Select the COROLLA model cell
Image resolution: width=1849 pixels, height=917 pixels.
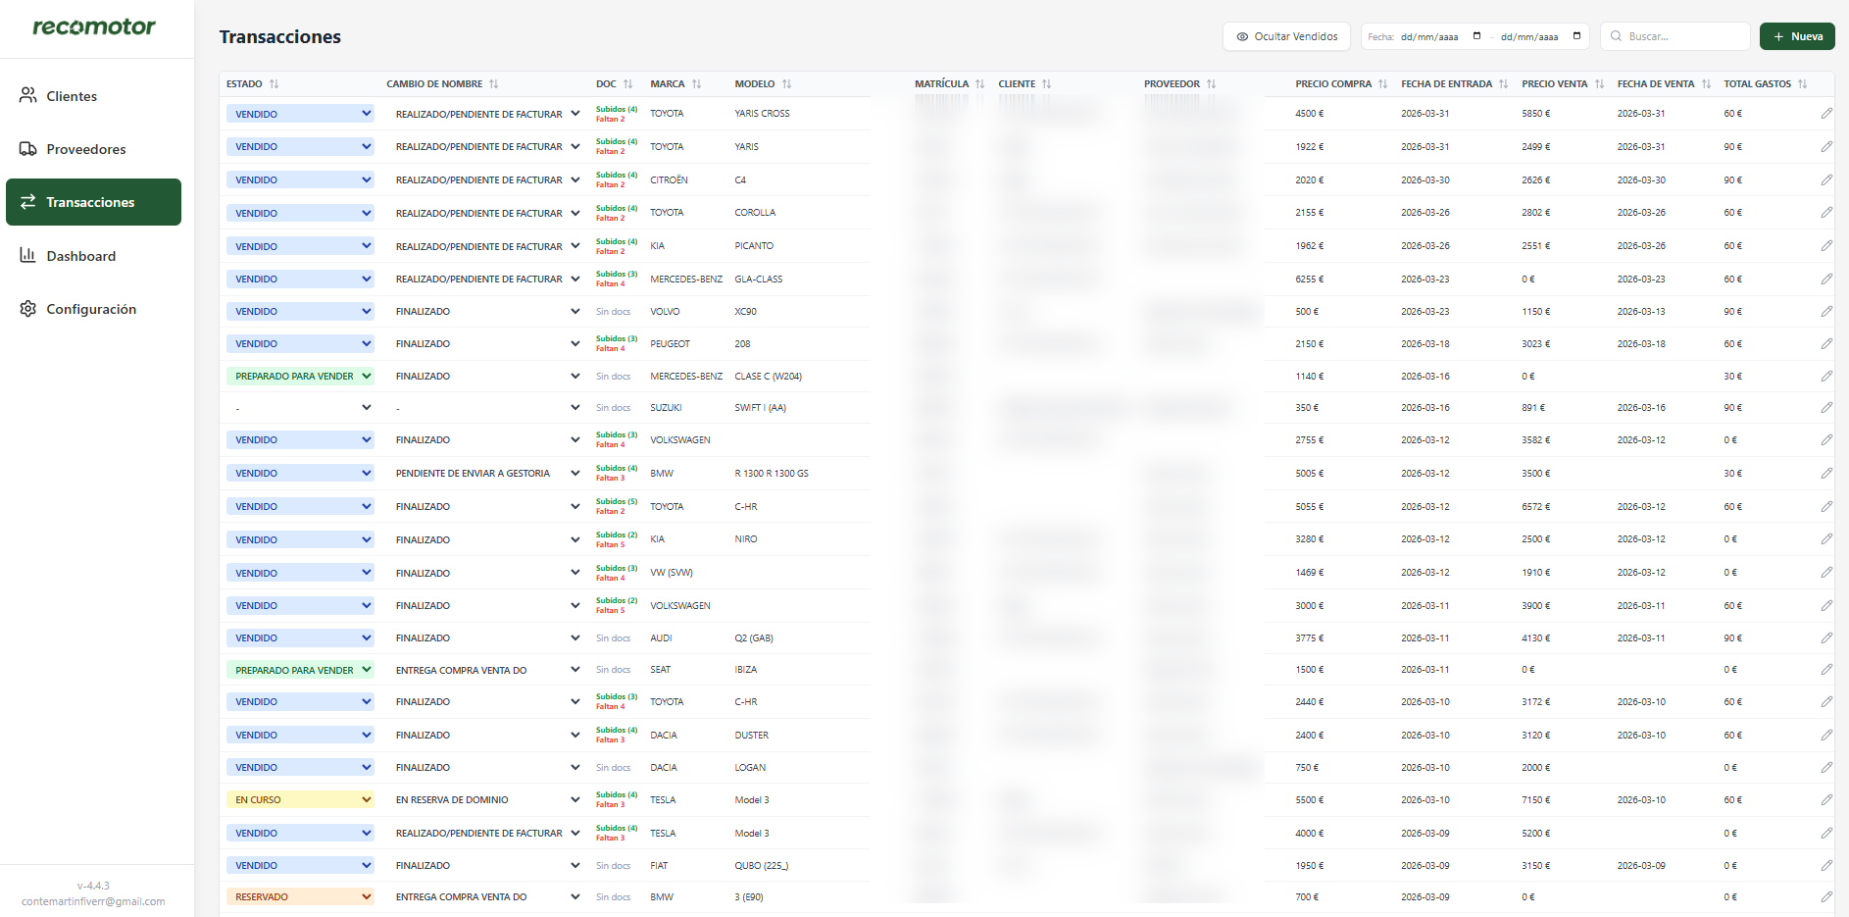pyautogui.click(x=755, y=213)
